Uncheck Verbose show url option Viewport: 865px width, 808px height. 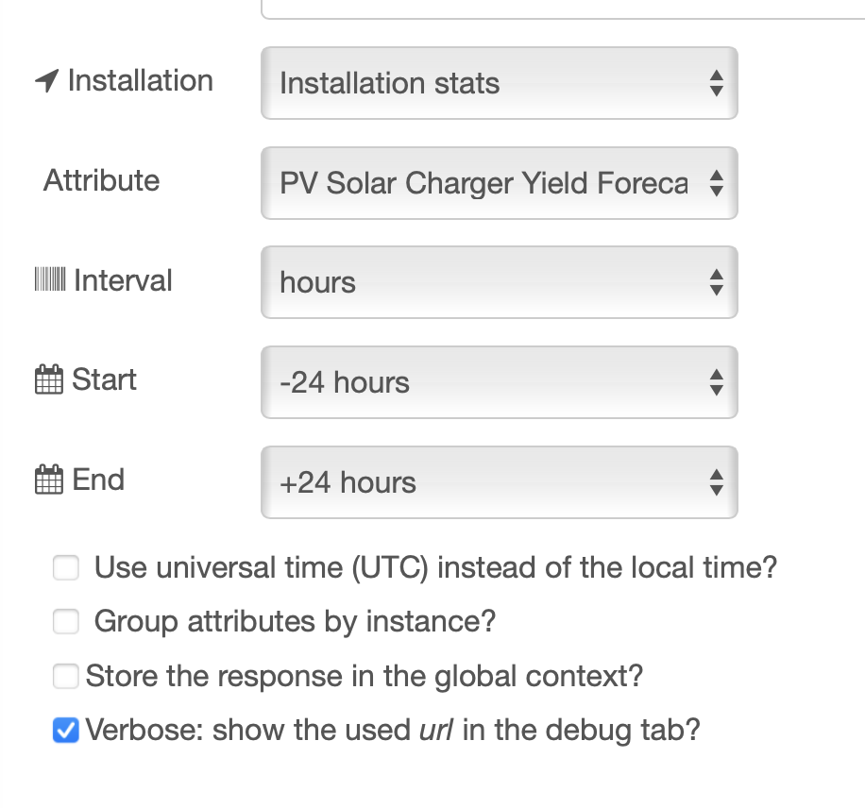point(65,731)
